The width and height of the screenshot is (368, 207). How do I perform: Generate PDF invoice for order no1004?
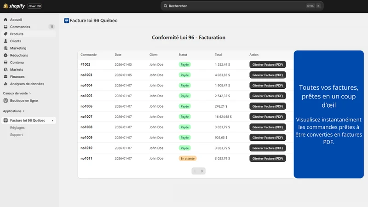268,86
